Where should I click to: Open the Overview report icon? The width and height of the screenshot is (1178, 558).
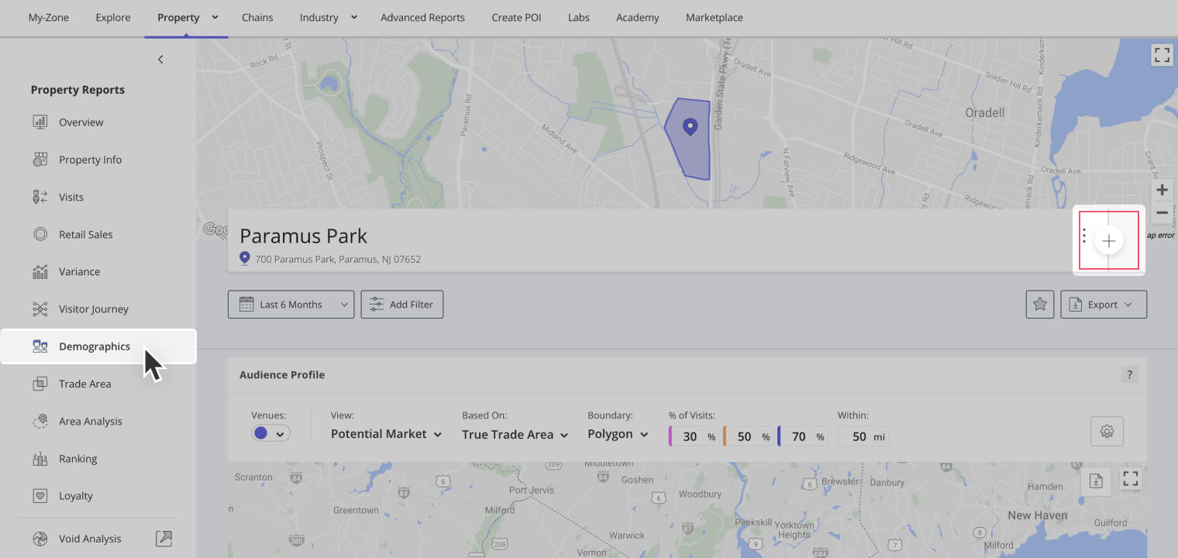tap(40, 122)
